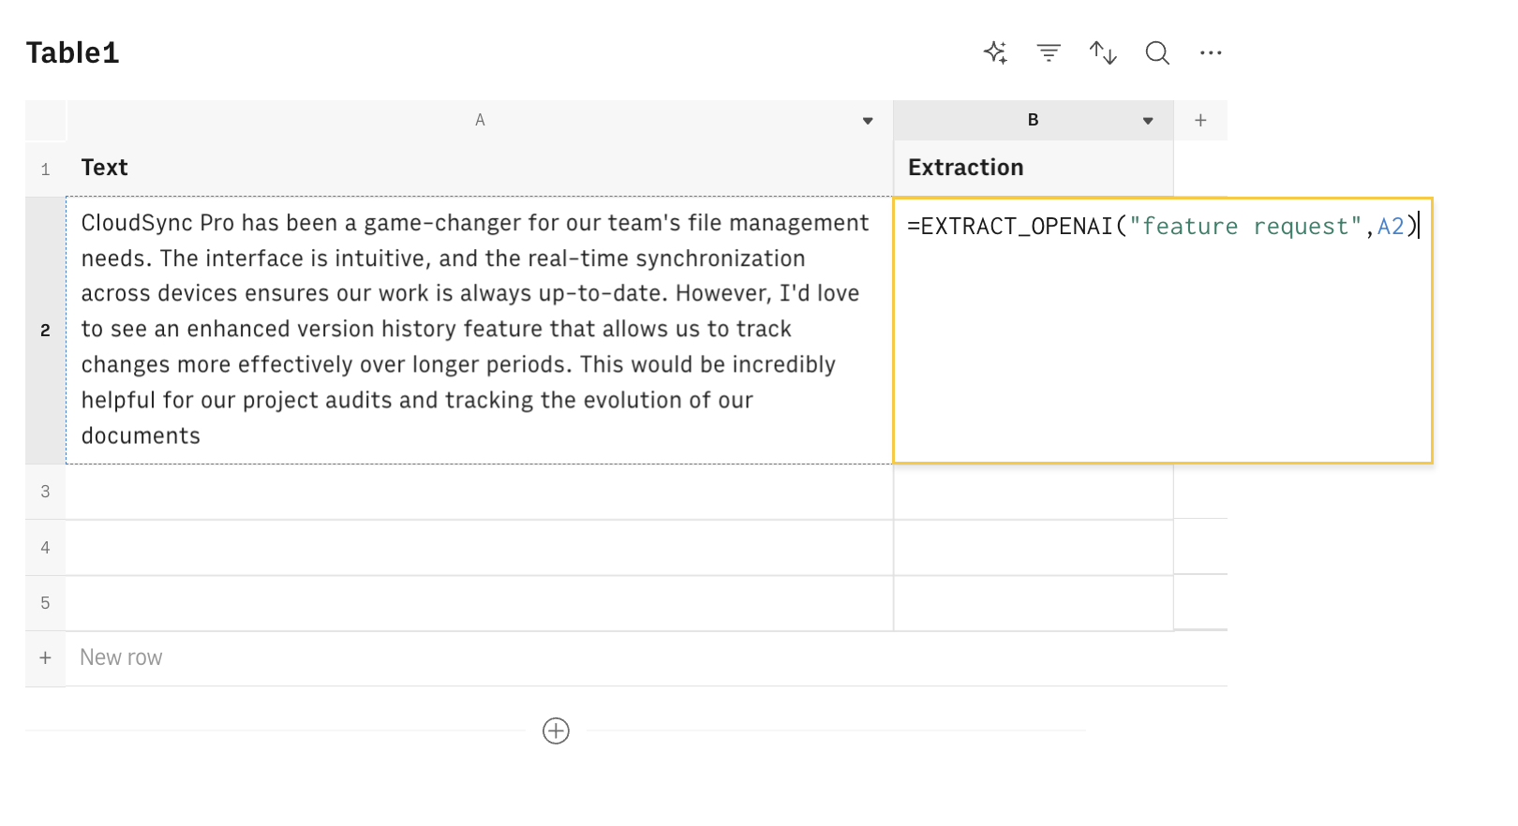
Task: Click "feature request" string in formula
Action: click(1245, 227)
